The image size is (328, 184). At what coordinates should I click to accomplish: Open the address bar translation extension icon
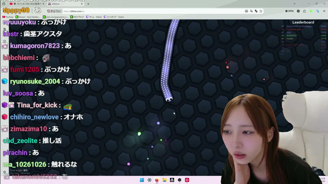256,11
